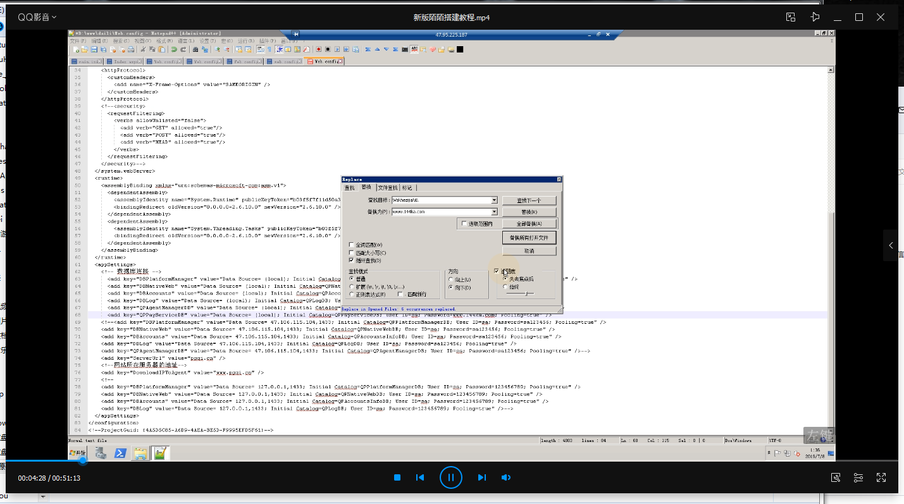The image size is (904, 504).
Task: Toggle the 循环查找 checkbox
Action: click(x=352, y=260)
